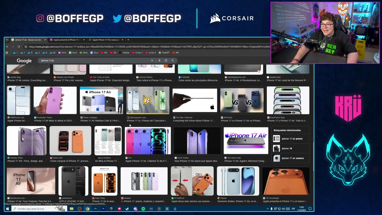
Task: Close the 'Apple-iPhone-17-Pro-www' tab
Action: coord(122,40)
